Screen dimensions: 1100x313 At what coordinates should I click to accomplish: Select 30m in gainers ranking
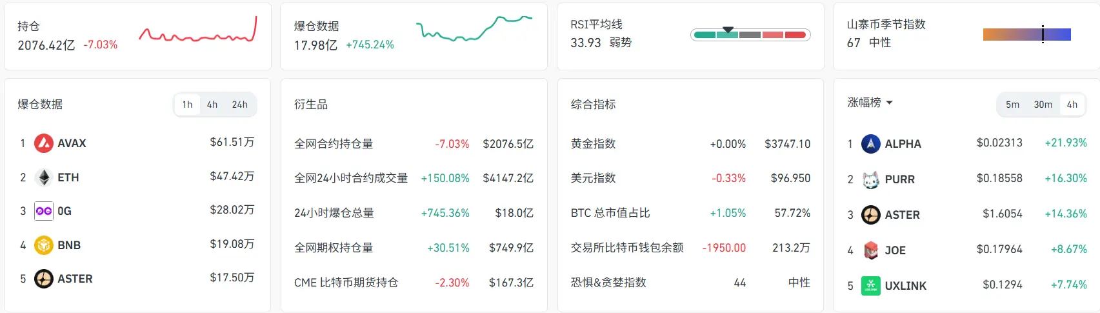pyautogui.click(x=1043, y=105)
